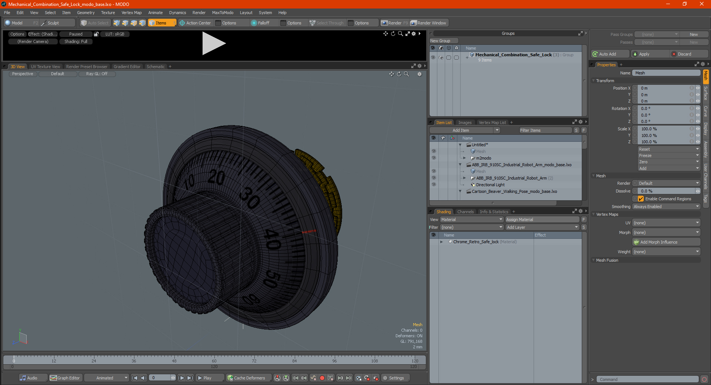Image resolution: width=711 pixels, height=385 pixels.
Task: Open Smoothing Always Enabled dropdown
Action: [x=666, y=207]
